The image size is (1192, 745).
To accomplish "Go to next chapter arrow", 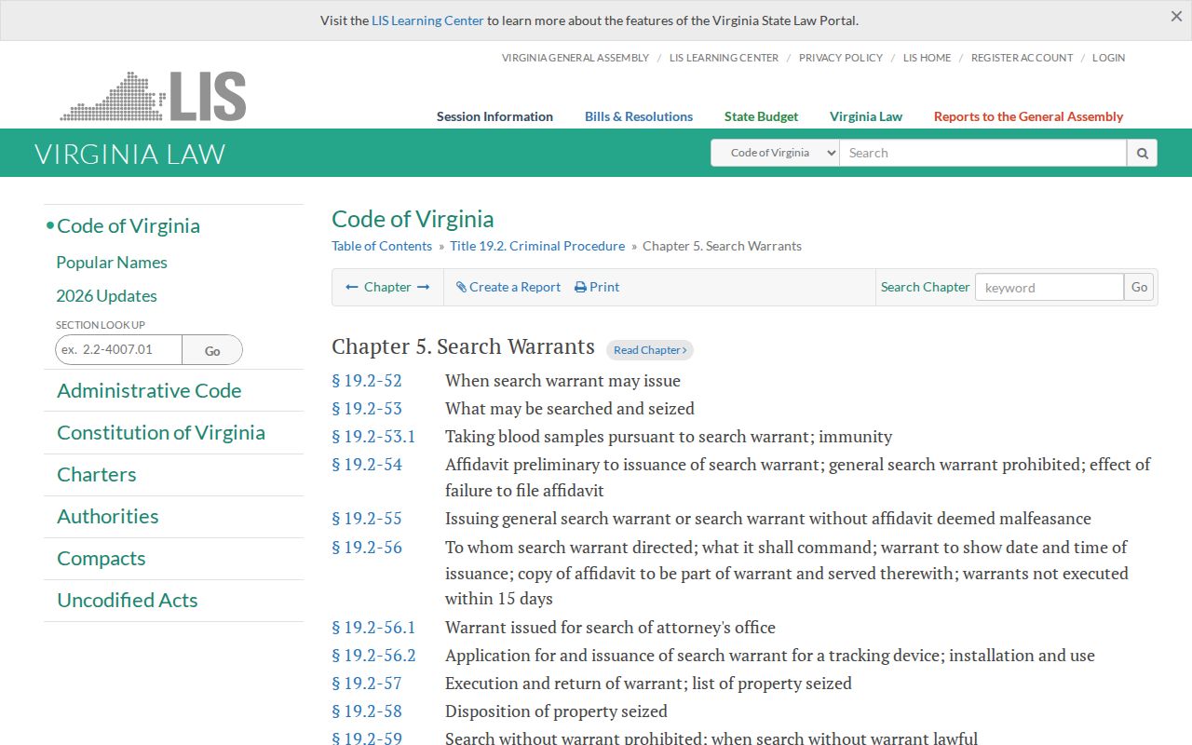I will [423, 287].
